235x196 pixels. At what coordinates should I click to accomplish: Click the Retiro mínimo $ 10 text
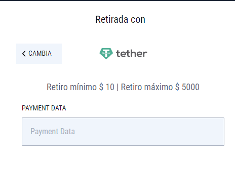click(81, 87)
